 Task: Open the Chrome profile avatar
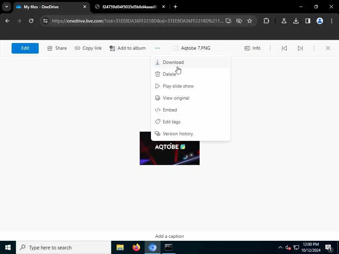coord(320,21)
